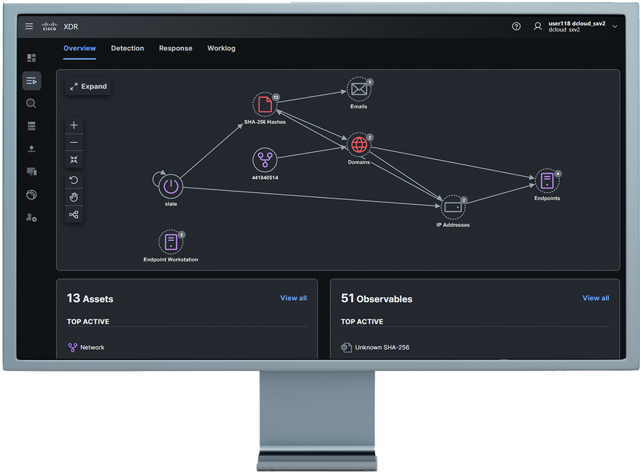Select the pan hand tool
The height and width of the screenshot is (473, 643).
pos(74,197)
